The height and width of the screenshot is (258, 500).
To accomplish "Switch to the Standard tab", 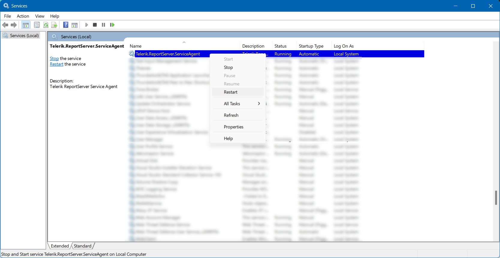I will [82, 246].
